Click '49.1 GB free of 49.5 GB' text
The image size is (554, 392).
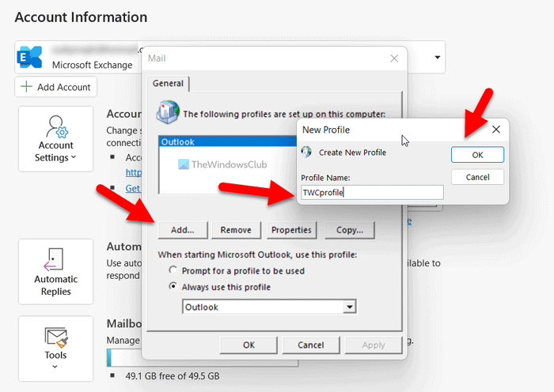click(x=172, y=376)
